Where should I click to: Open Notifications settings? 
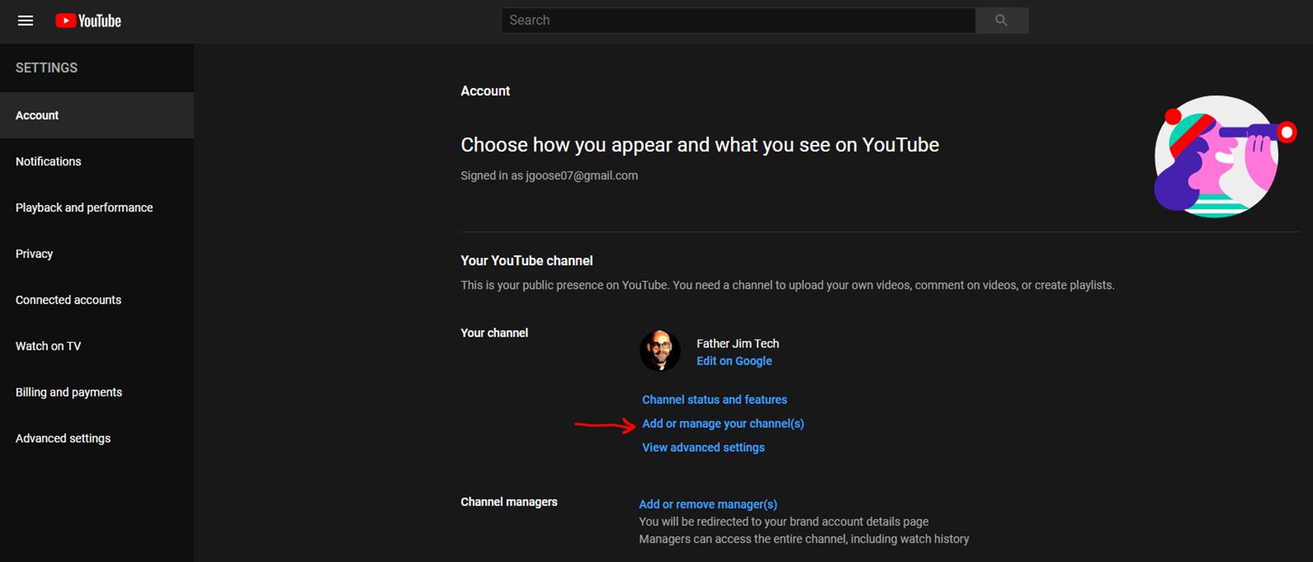click(97, 161)
